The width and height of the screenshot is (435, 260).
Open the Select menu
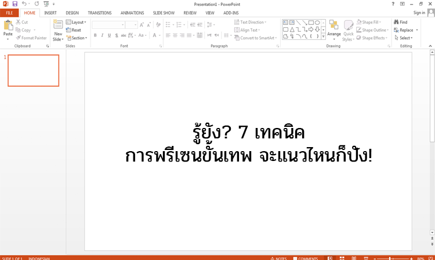point(404,38)
